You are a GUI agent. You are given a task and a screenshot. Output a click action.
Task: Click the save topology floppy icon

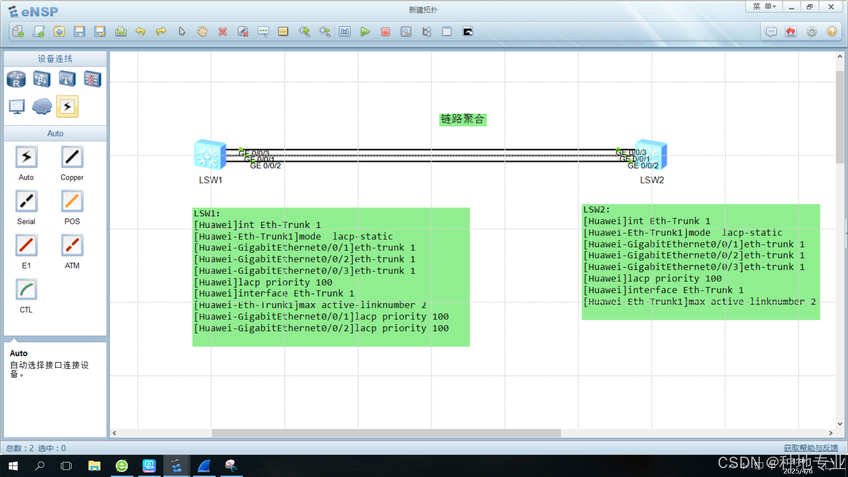[x=79, y=32]
